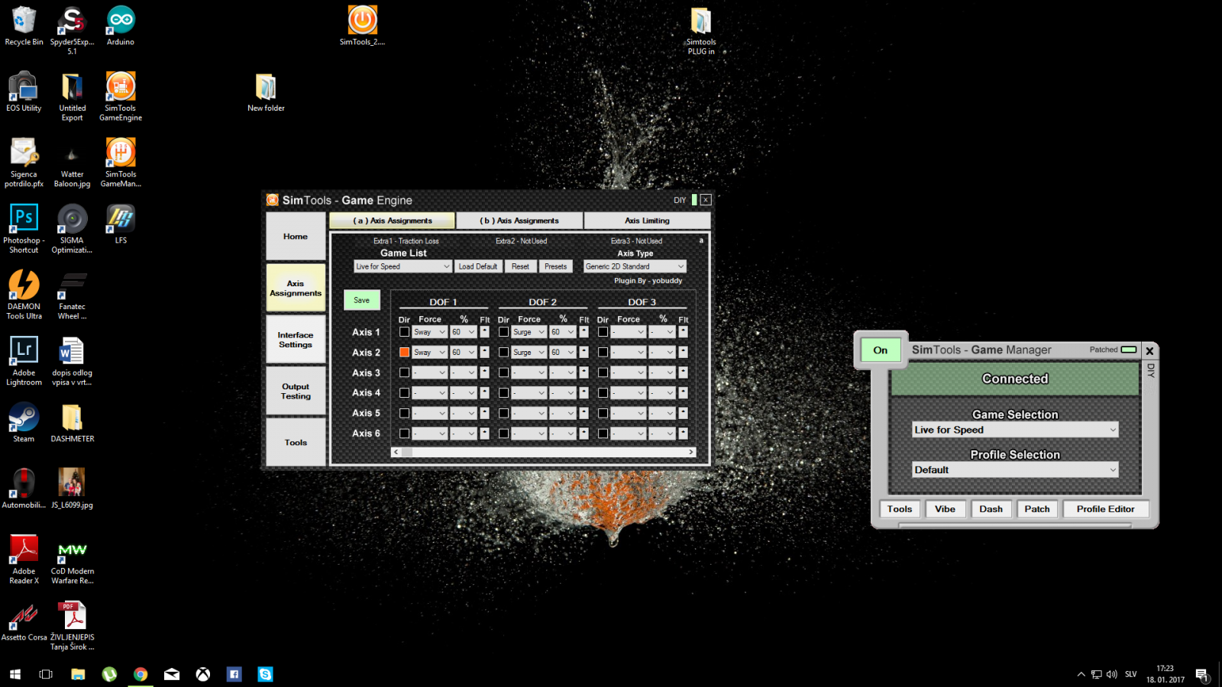The image size is (1222, 687).
Task: Click the Axis 1 DOF 1 Flt spinner
Action: tap(484, 332)
